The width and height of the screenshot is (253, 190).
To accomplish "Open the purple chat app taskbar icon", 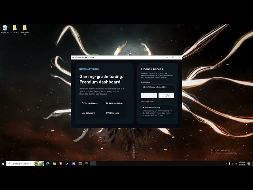I will tap(74, 163).
